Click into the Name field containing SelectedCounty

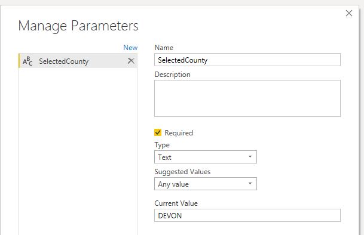pos(247,60)
